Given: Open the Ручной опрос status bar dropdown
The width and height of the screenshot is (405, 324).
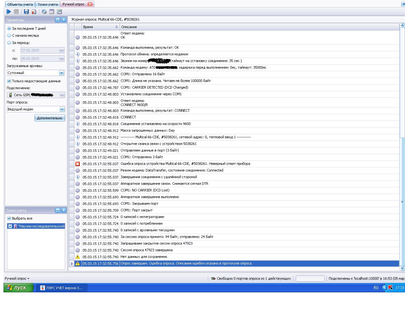Looking at the screenshot, I should coord(17,278).
